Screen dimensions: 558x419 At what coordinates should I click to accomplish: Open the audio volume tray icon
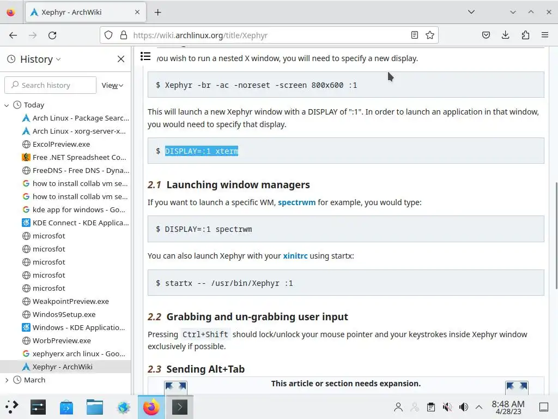click(x=463, y=407)
